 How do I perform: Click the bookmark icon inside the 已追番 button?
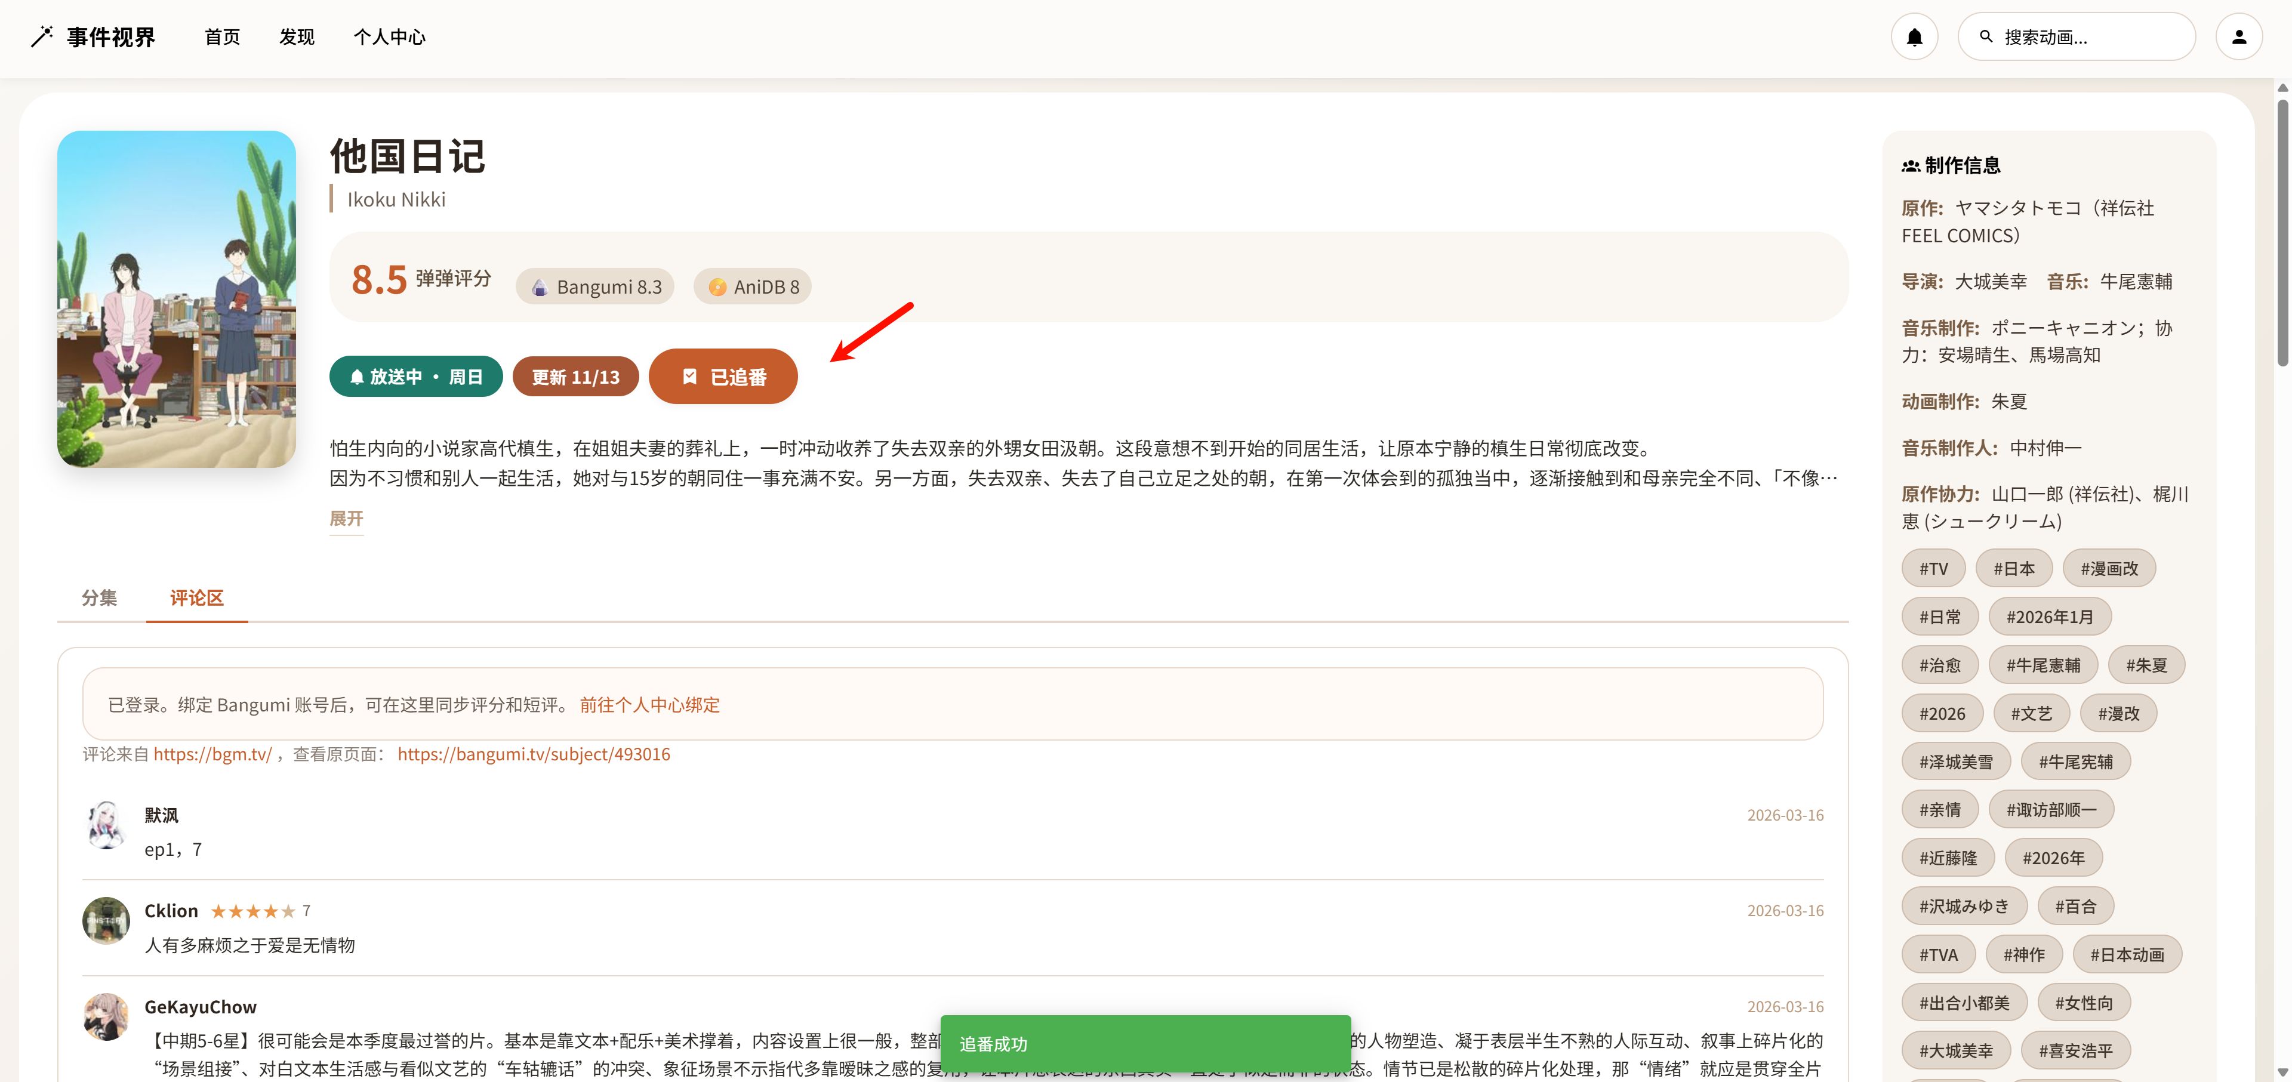[x=691, y=375]
